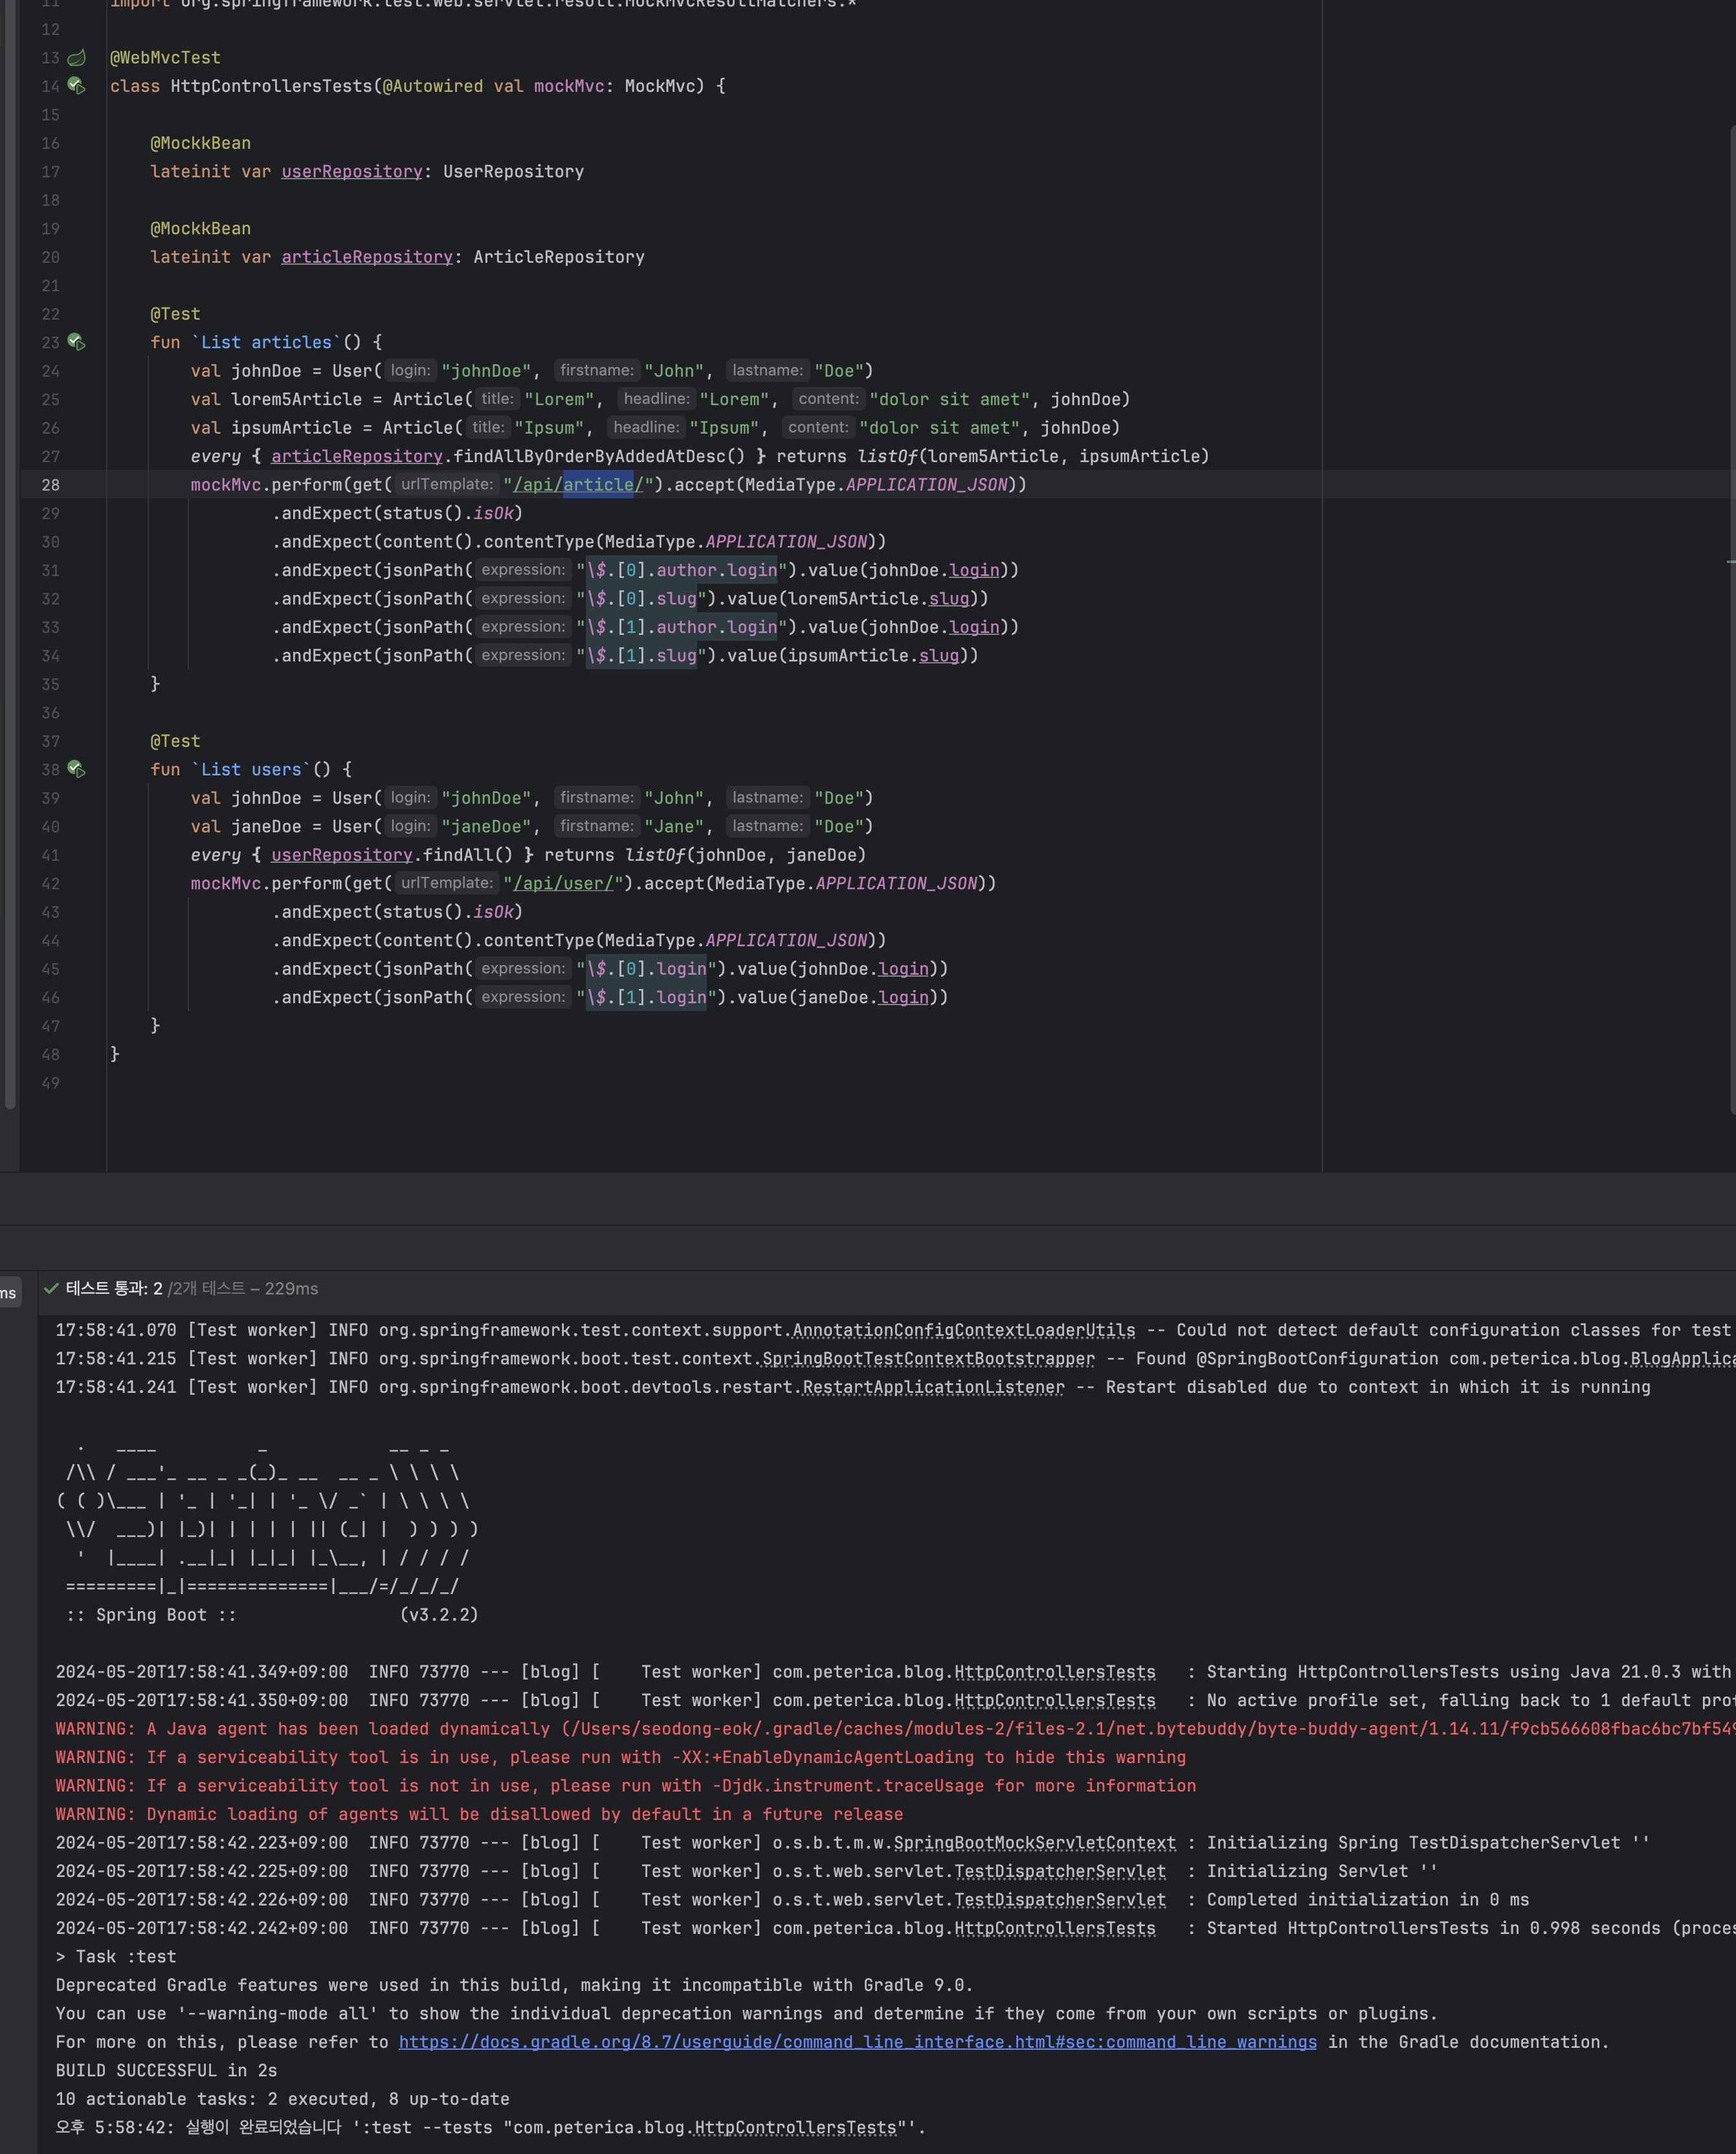Run the List users test from the gutter
The height and width of the screenshot is (2154, 1736).
click(76, 769)
